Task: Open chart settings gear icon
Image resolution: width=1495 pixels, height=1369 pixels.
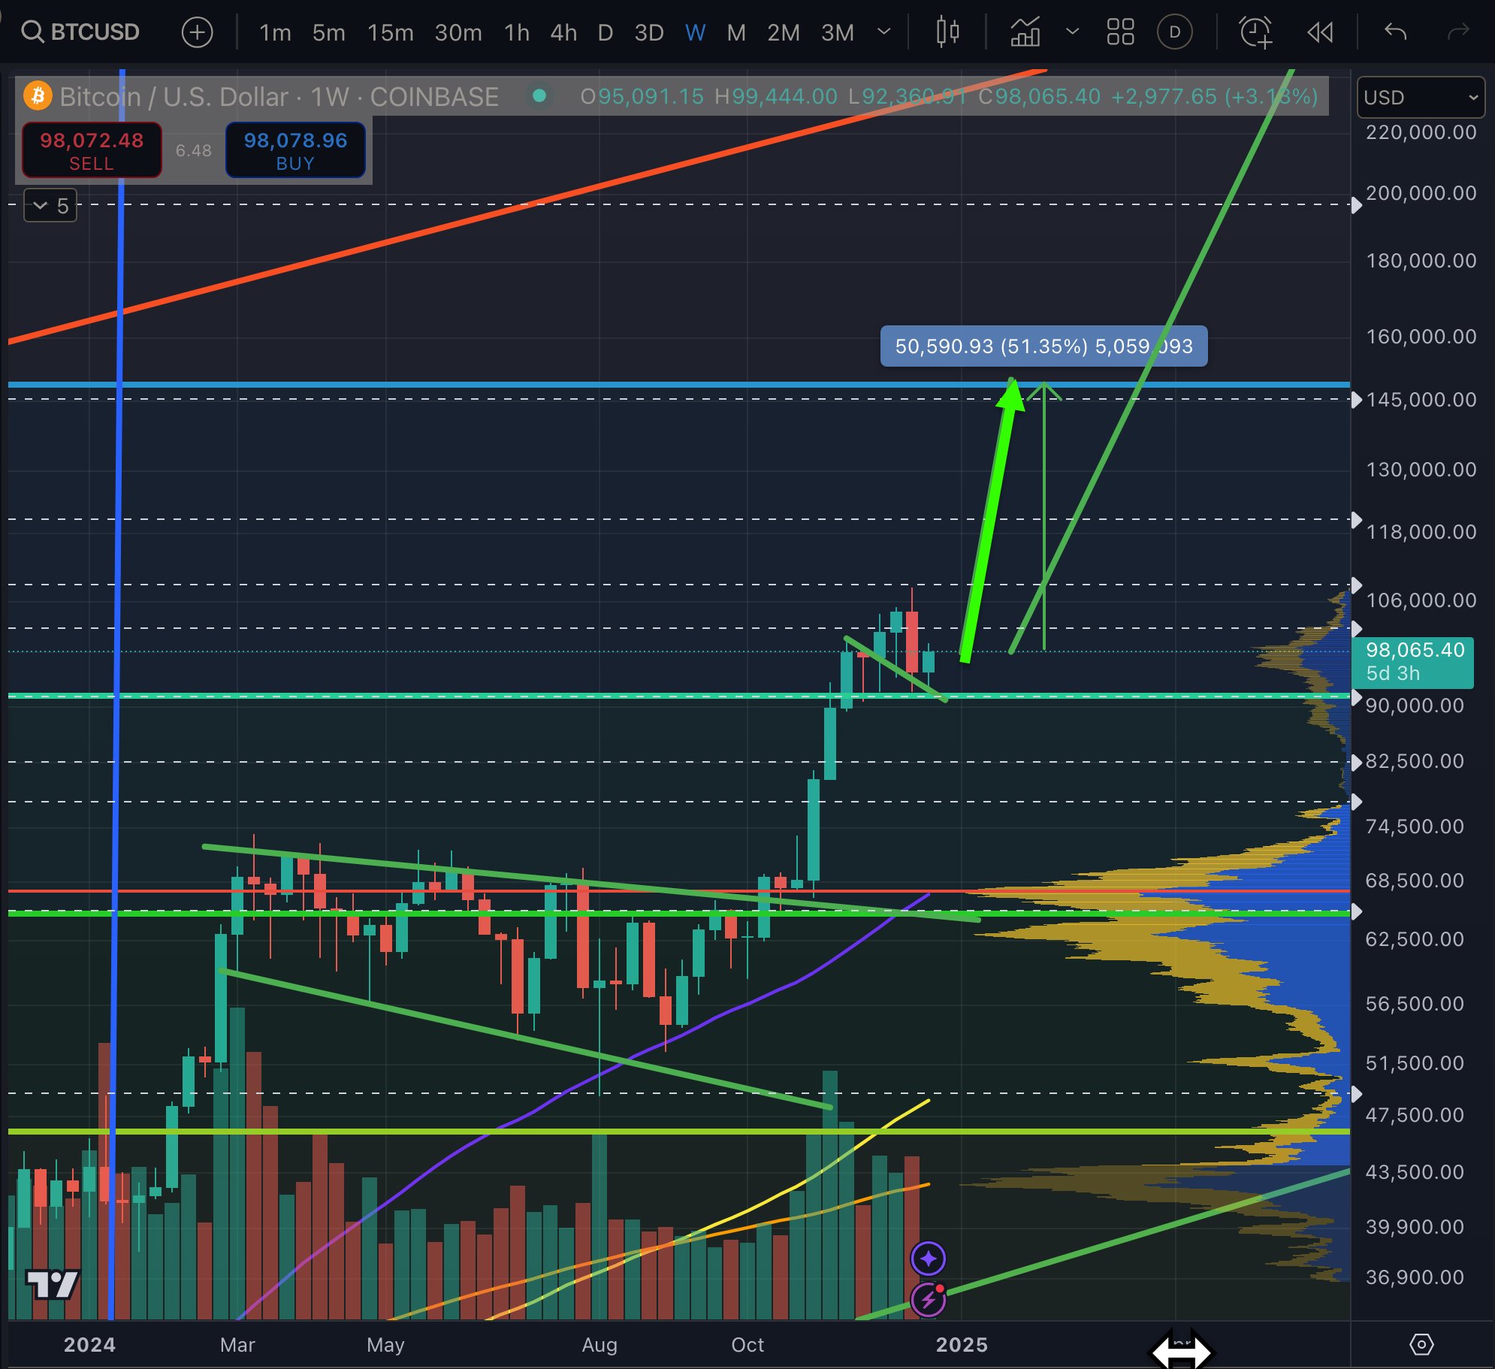Action: click(1421, 1344)
